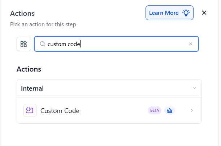The height and width of the screenshot is (146, 221).
Task: Click the blue crown premium icon
Action: click(170, 110)
